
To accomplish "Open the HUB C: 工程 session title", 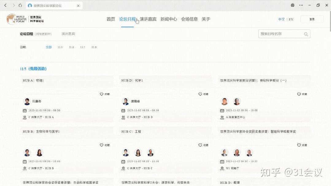I will coord(131,131).
